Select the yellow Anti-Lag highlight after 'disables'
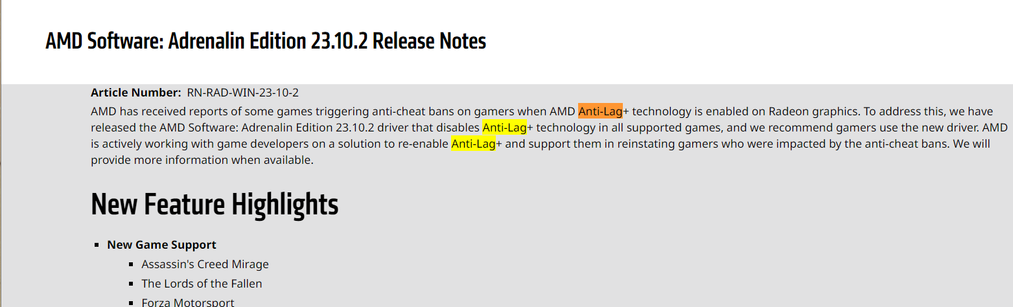The width and height of the screenshot is (1013, 307). coord(504,128)
